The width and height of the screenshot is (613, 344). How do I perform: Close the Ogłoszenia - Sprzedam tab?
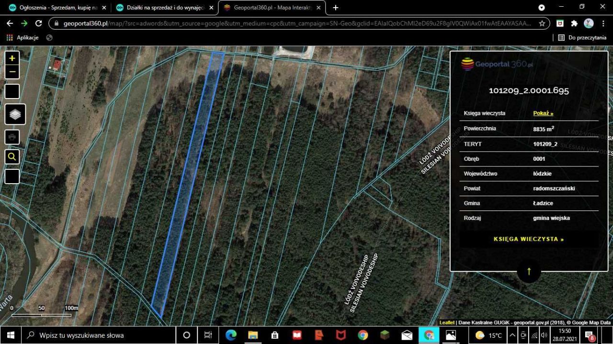point(104,8)
